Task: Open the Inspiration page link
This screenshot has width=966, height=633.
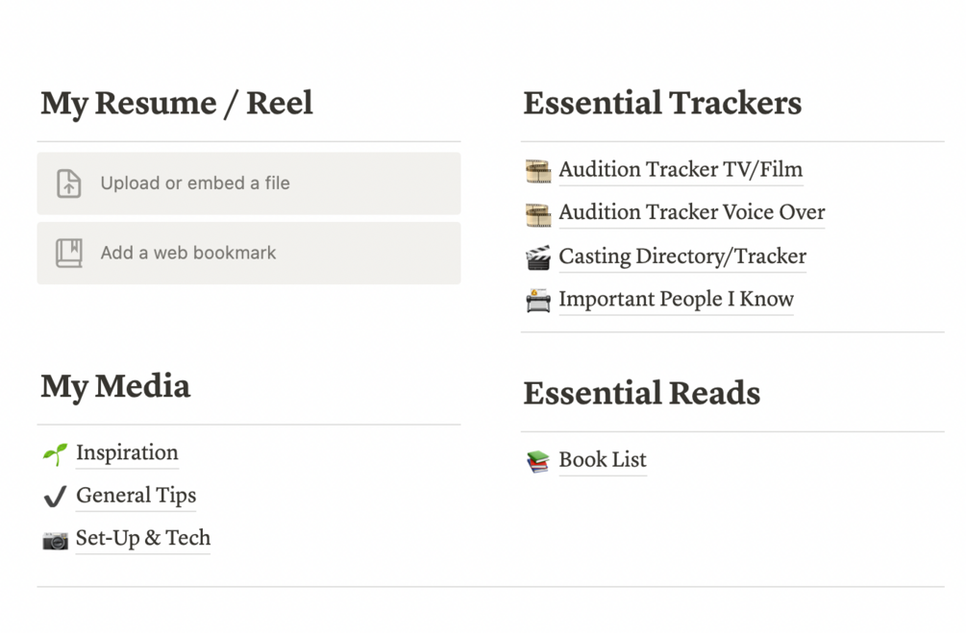Action: point(127,452)
